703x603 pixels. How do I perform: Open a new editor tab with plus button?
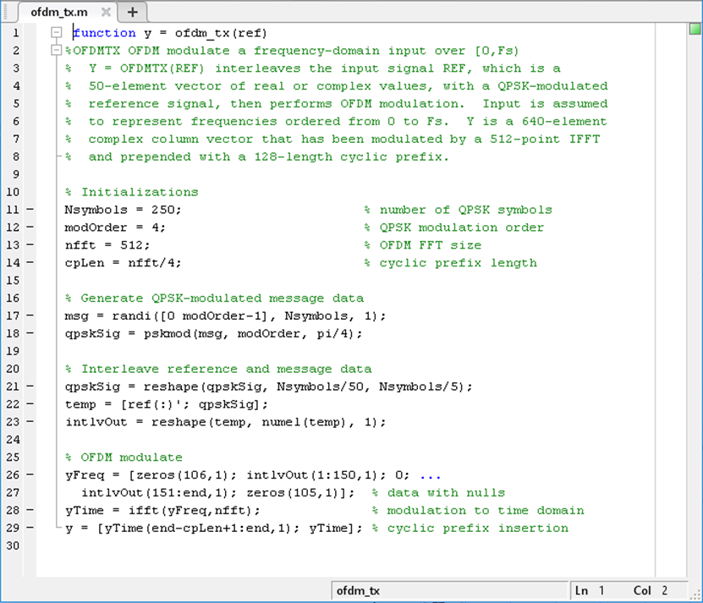pyautogui.click(x=131, y=13)
